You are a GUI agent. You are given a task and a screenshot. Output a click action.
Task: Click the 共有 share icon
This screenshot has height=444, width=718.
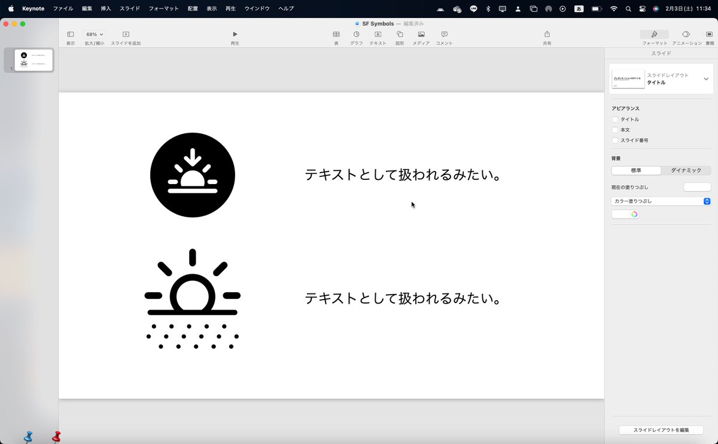(547, 35)
